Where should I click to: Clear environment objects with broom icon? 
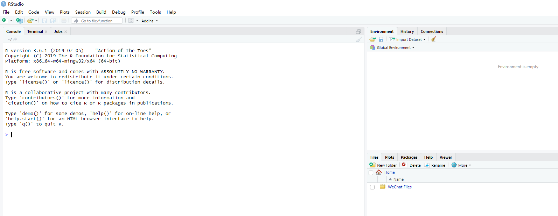point(434,39)
